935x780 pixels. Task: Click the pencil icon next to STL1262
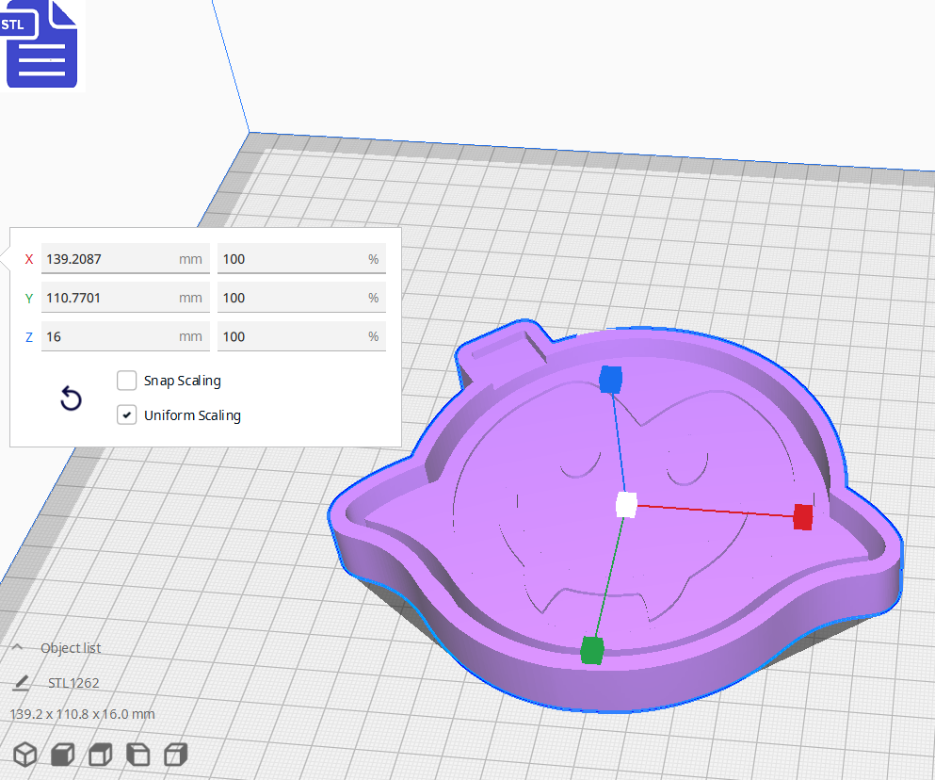[21, 682]
